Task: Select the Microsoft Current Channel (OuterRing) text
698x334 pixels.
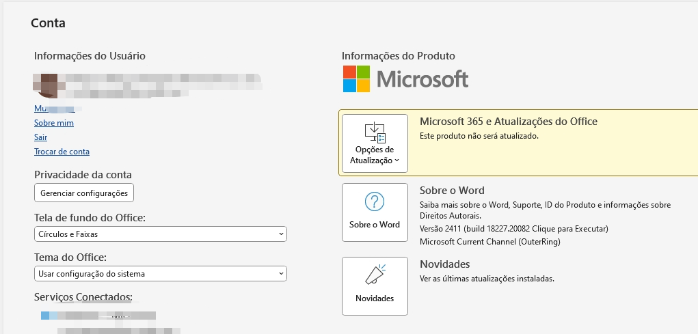Action: click(x=490, y=242)
